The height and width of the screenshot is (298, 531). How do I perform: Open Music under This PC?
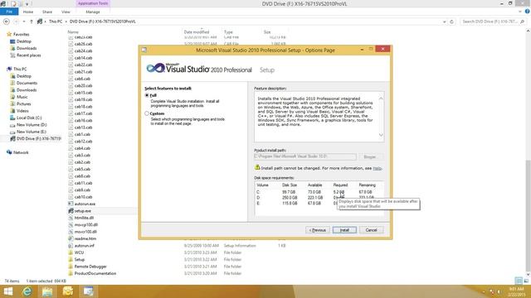(22, 97)
